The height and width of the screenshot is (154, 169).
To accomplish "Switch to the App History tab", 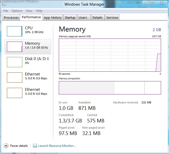I will 53,17.
